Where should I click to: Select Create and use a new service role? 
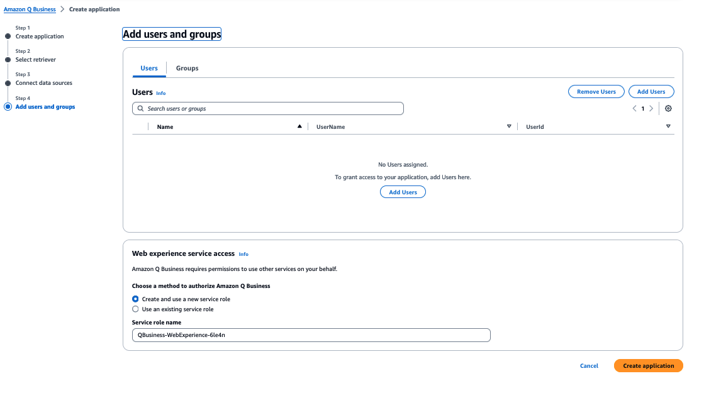coord(135,300)
